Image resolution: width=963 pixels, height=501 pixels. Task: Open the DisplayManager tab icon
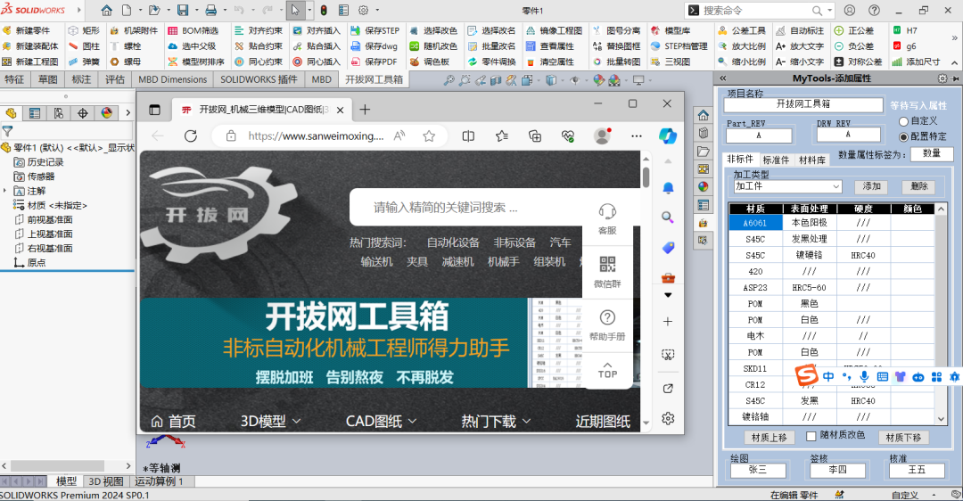click(x=107, y=113)
